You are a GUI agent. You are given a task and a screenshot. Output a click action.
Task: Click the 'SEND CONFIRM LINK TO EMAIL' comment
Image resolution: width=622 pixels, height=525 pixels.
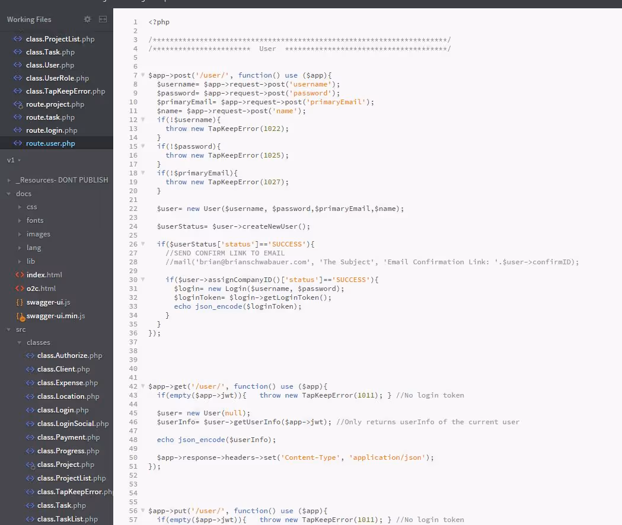pyautogui.click(x=225, y=253)
